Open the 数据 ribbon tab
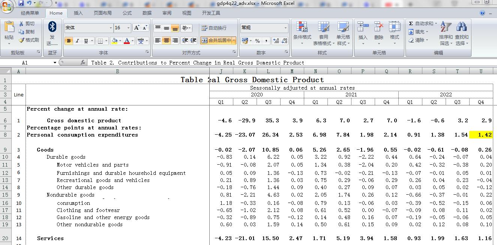The height and width of the screenshot is (245, 497). pos(147,13)
